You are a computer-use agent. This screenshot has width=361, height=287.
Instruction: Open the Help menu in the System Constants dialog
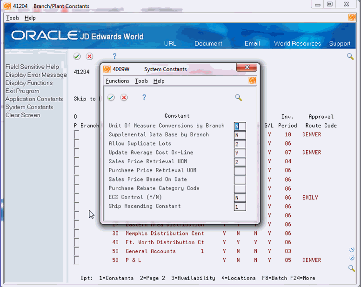click(x=159, y=81)
